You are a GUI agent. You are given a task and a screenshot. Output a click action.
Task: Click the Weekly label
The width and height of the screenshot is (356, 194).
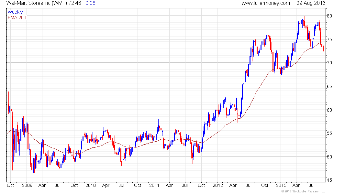[x=15, y=12]
